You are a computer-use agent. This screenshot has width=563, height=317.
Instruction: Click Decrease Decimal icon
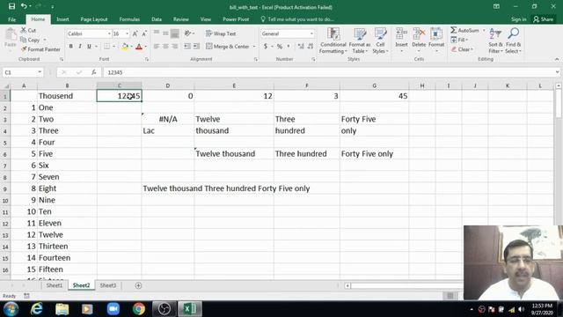pos(311,47)
